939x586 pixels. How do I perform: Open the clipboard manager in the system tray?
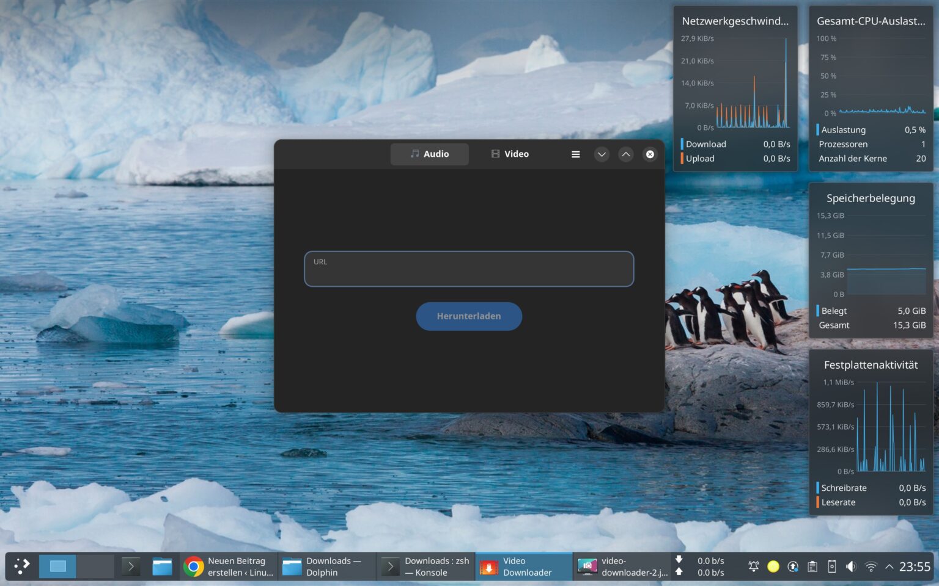812,566
